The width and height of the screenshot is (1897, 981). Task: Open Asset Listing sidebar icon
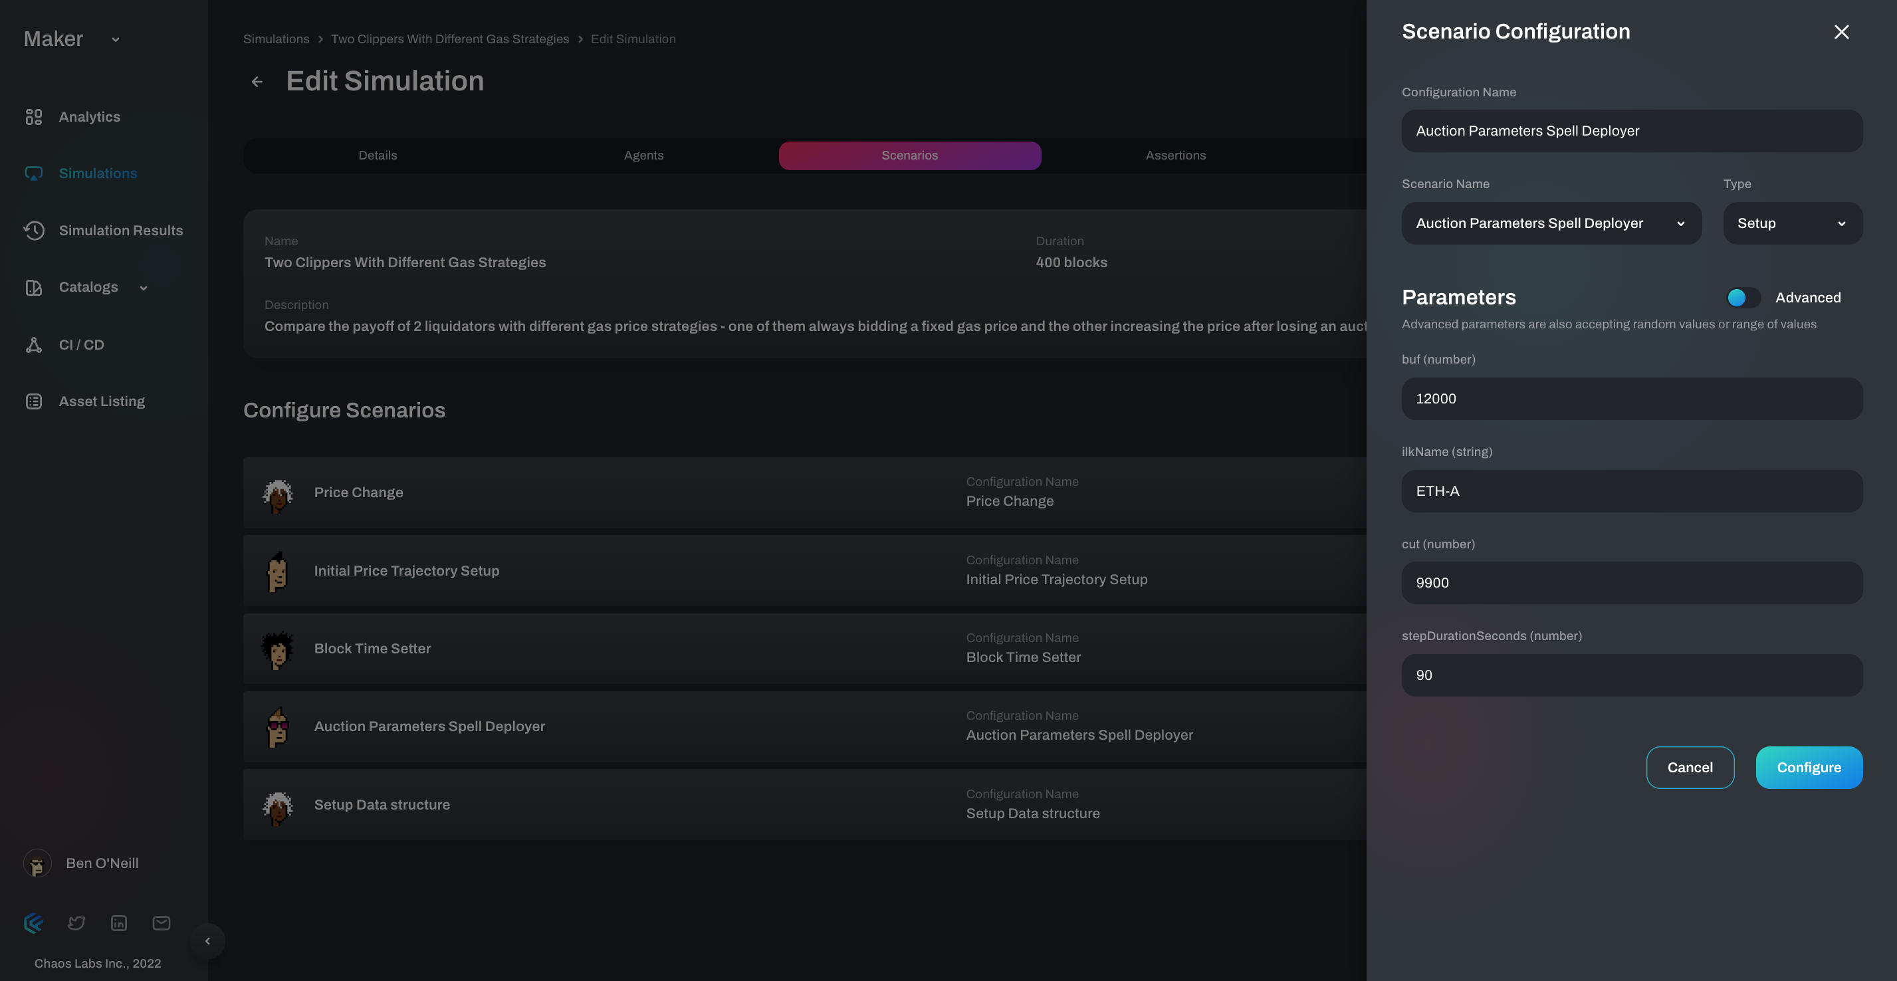(x=34, y=401)
